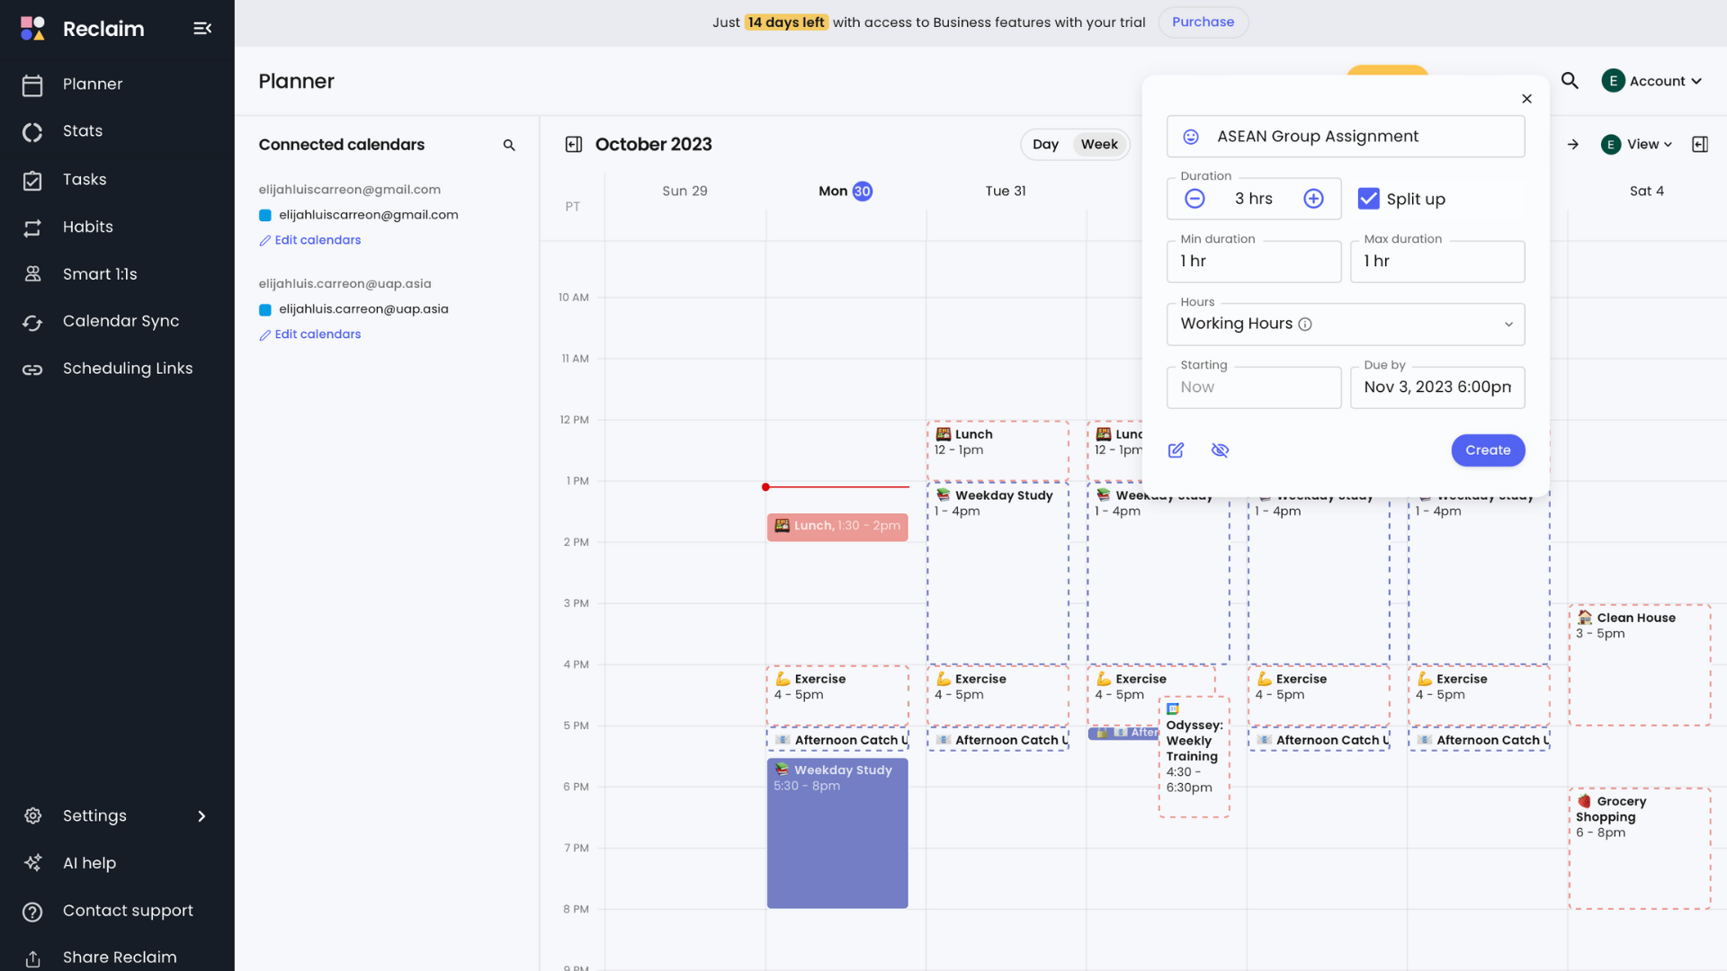The width and height of the screenshot is (1727, 971).
Task: Click the Create task button
Action: (1487, 450)
